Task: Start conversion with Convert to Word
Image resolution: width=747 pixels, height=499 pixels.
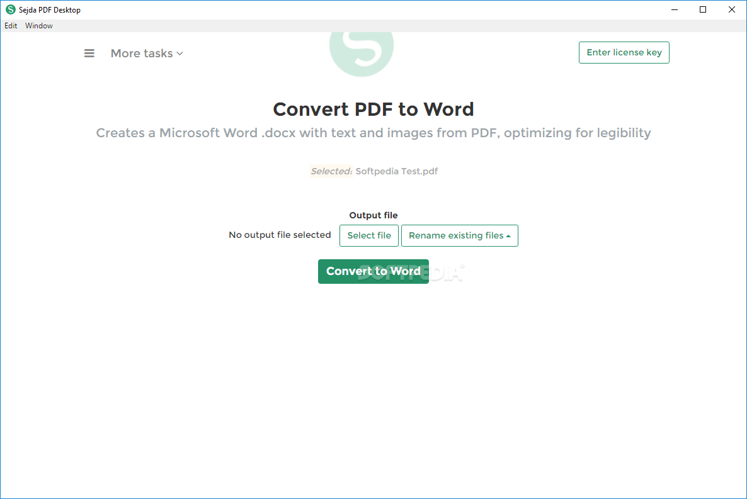Action: coord(373,271)
